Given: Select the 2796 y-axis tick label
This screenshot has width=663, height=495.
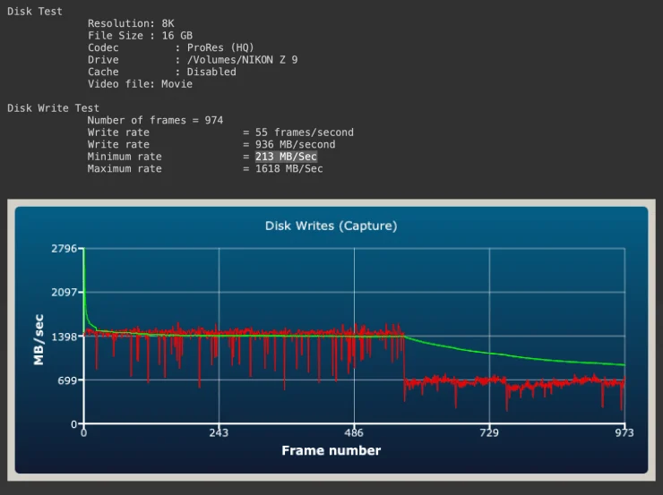Looking at the screenshot, I should click(64, 248).
